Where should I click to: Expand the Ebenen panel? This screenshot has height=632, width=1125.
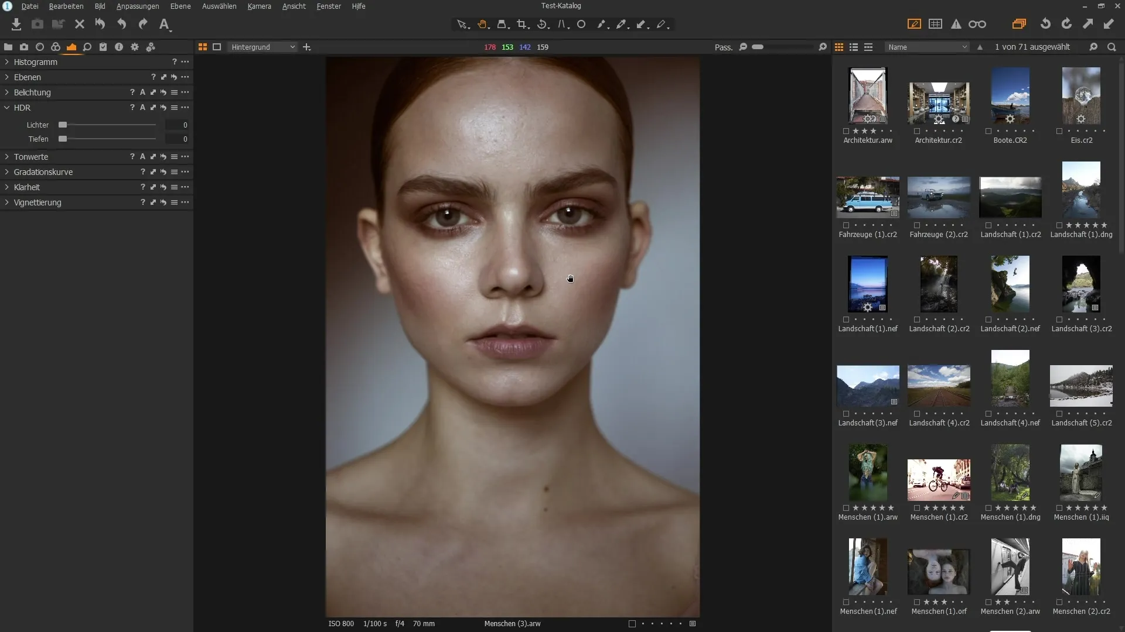[x=7, y=77]
